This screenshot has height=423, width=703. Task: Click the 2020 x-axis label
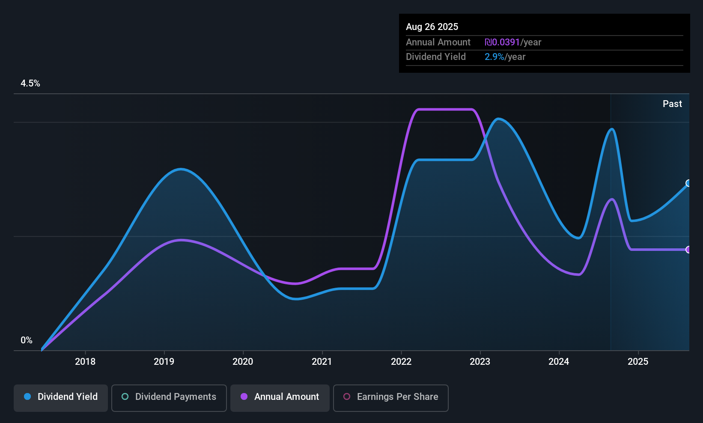click(243, 361)
